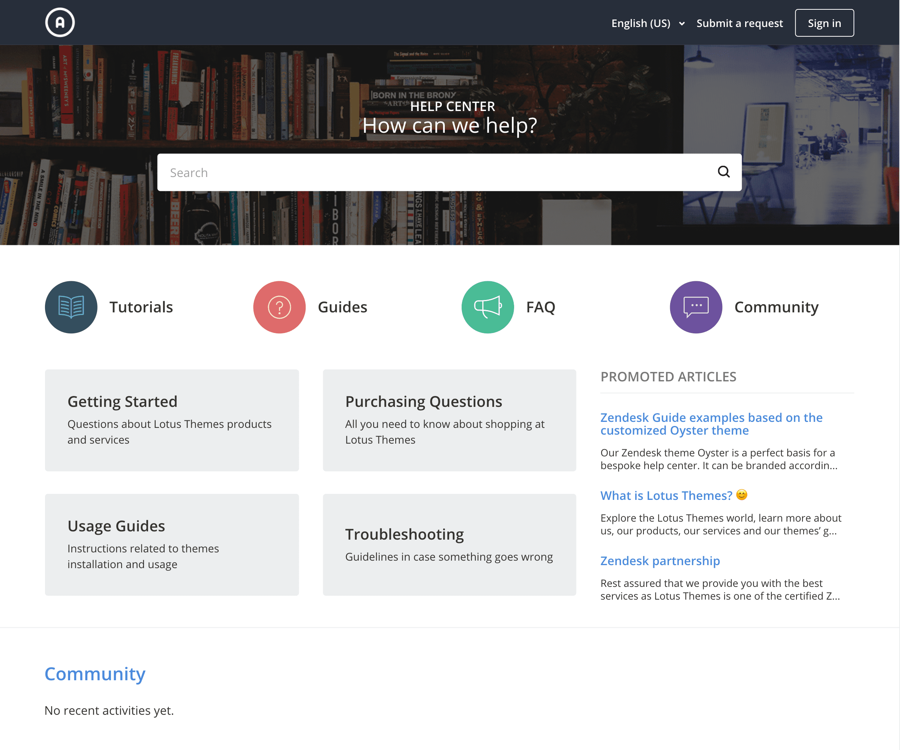This screenshot has height=750, width=900.
Task: Open the English (US) language dropdown
Action: pyautogui.click(x=641, y=23)
